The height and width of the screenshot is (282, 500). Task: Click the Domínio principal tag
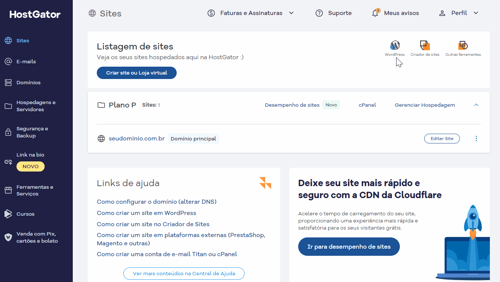(193, 139)
